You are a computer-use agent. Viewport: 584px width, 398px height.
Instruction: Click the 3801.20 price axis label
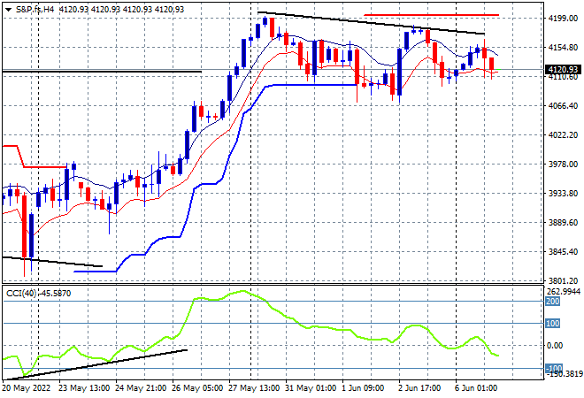[563, 280]
